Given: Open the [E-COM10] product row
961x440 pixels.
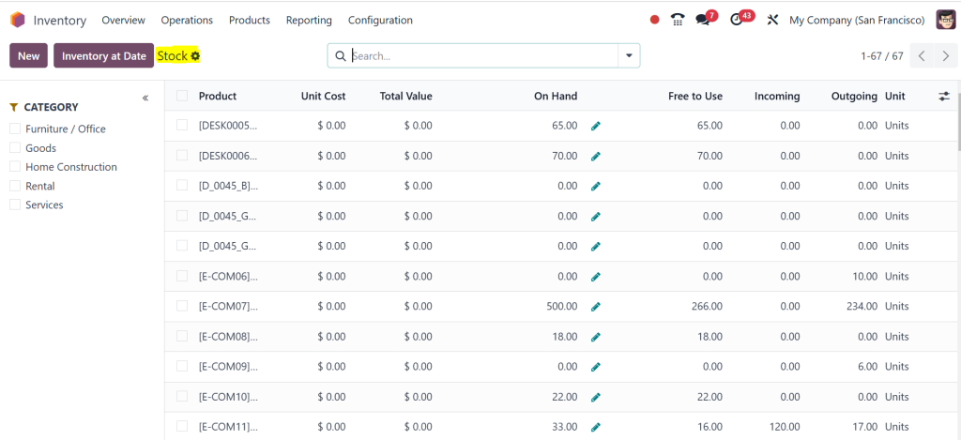Looking at the screenshot, I should point(228,397).
